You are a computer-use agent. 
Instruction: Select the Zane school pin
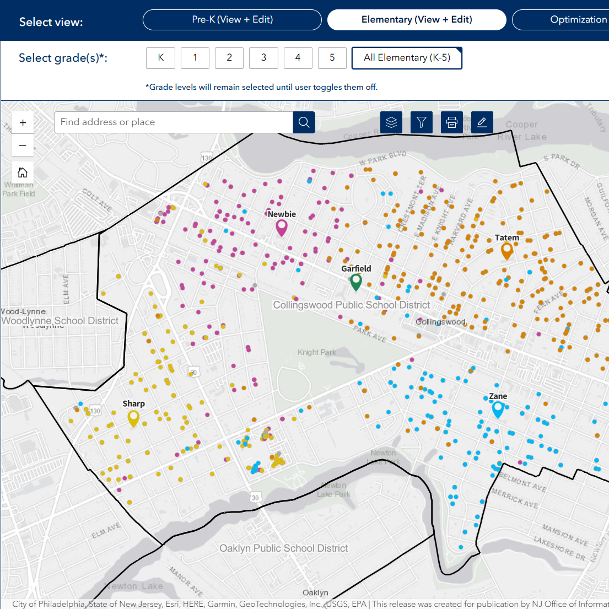pyautogui.click(x=498, y=409)
